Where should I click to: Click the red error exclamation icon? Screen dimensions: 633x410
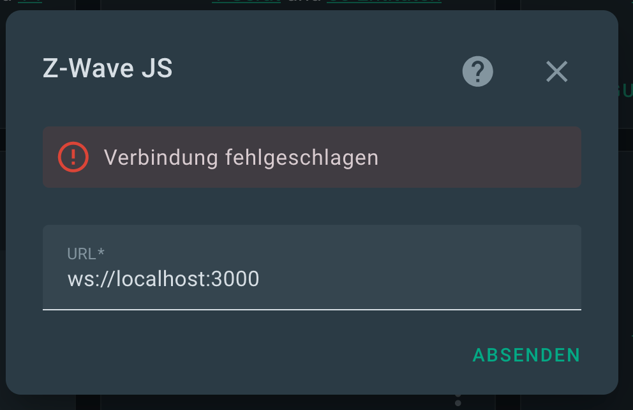(74, 157)
